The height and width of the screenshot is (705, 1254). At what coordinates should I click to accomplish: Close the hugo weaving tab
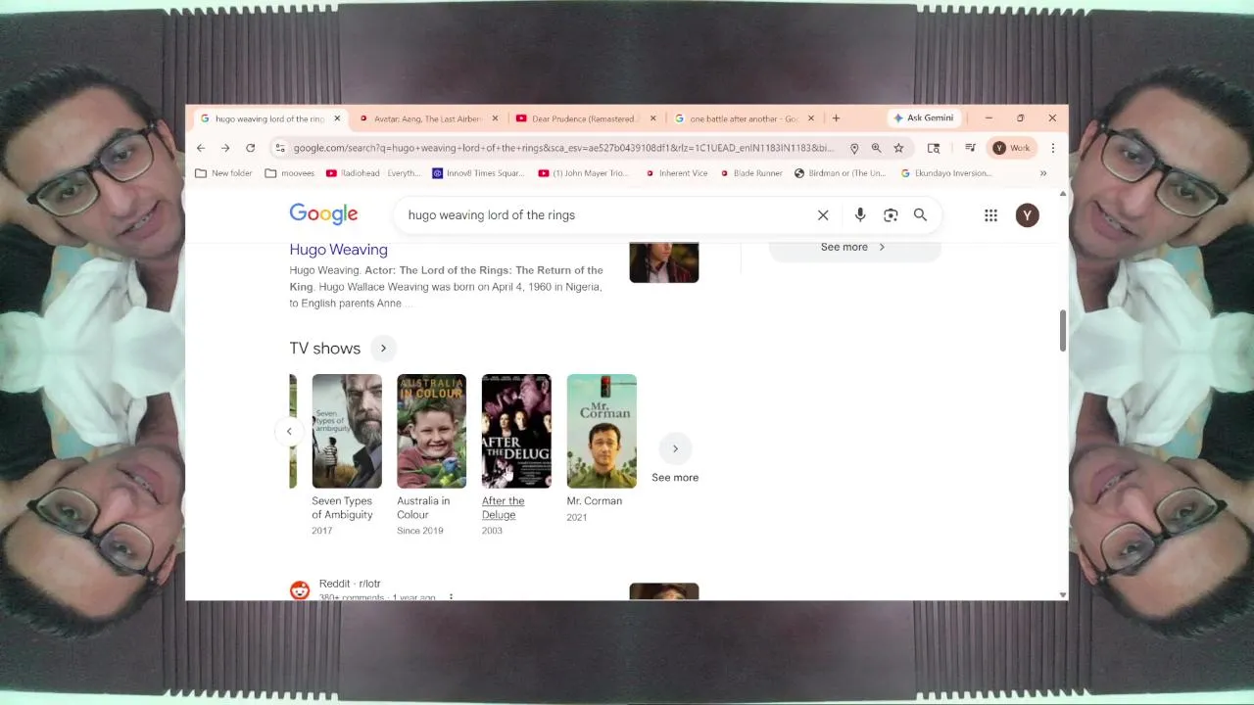[337, 118]
